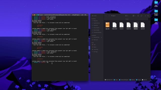The height and width of the screenshot is (90, 161).
Task: Select the first colored tag in sidebar
Action: (94, 45)
